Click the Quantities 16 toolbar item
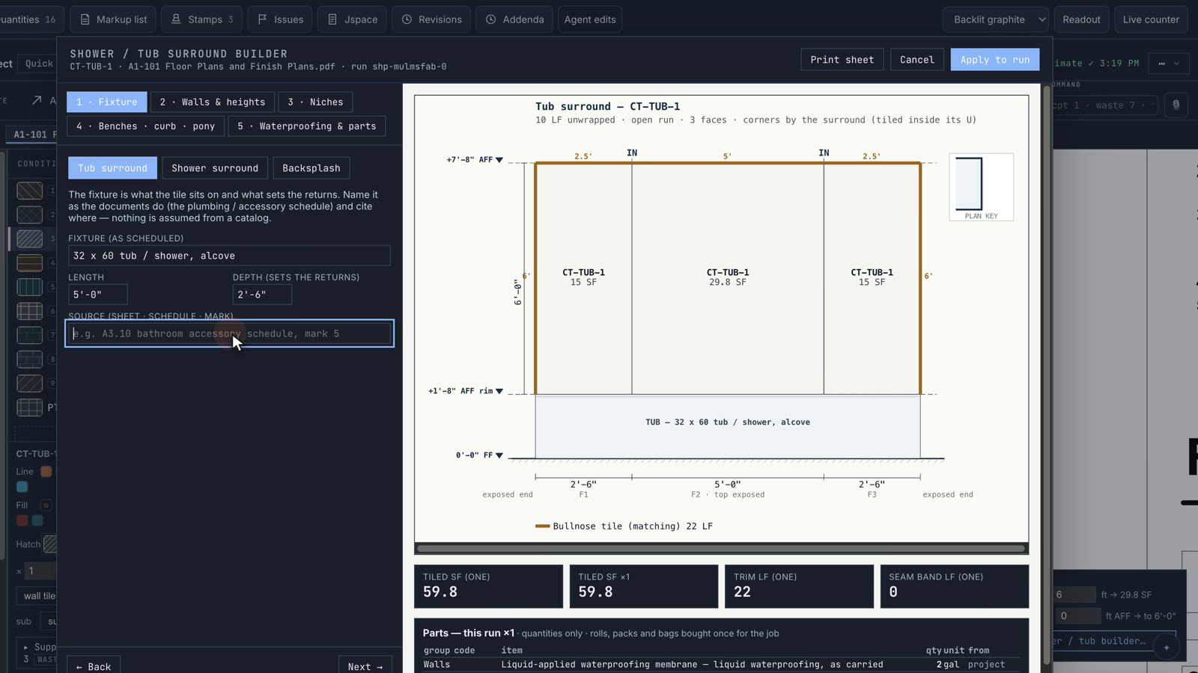 pyautogui.click(x=28, y=19)
